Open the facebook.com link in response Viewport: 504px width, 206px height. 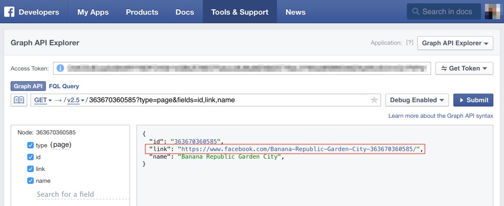(299, 149)
